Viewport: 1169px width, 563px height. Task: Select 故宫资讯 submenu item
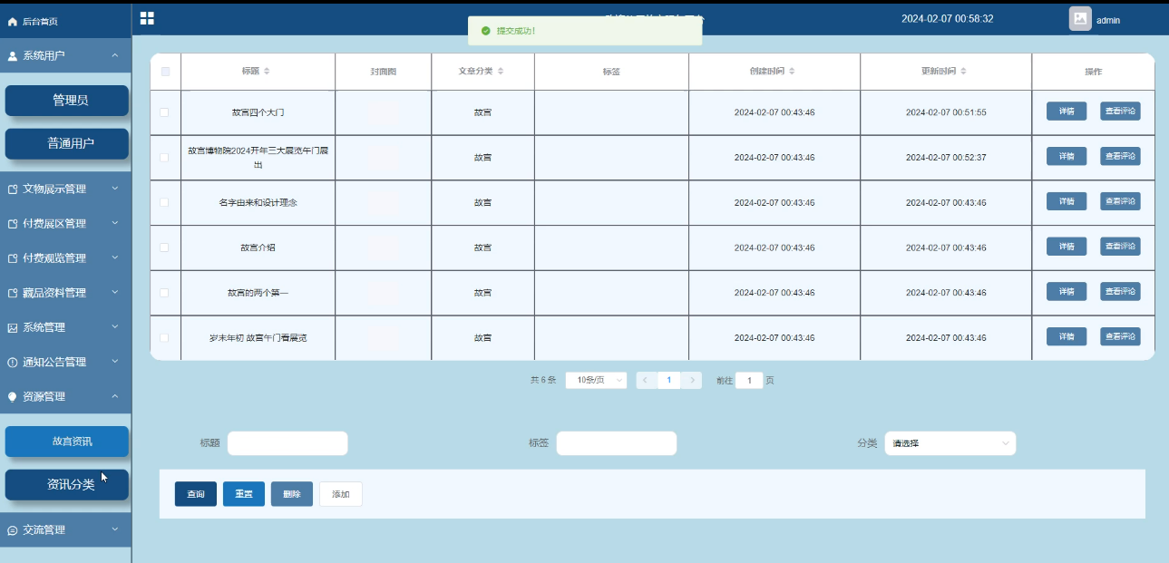coord(67,442)
